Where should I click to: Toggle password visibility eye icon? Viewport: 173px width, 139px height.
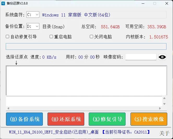pos(162,57)
